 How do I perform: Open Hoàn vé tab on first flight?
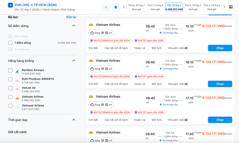click(140, 48)
